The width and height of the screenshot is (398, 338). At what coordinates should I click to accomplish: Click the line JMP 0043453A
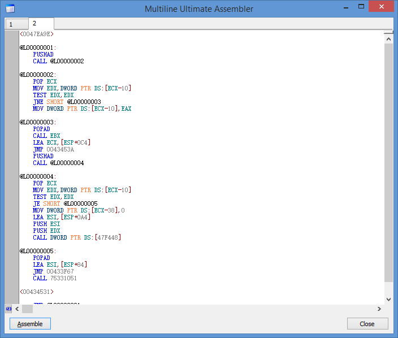[54, 149]
